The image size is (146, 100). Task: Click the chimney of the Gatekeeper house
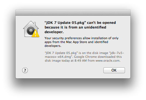point(35,24)
